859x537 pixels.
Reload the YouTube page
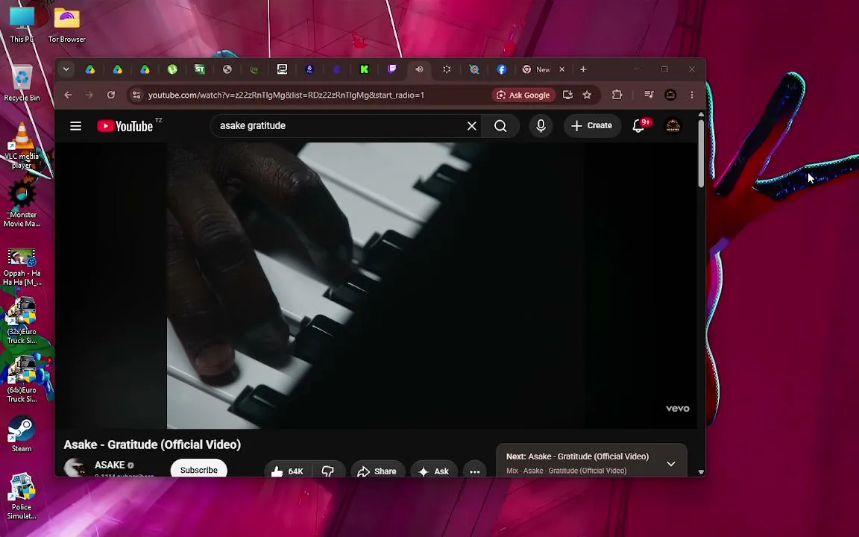[110, 95]
